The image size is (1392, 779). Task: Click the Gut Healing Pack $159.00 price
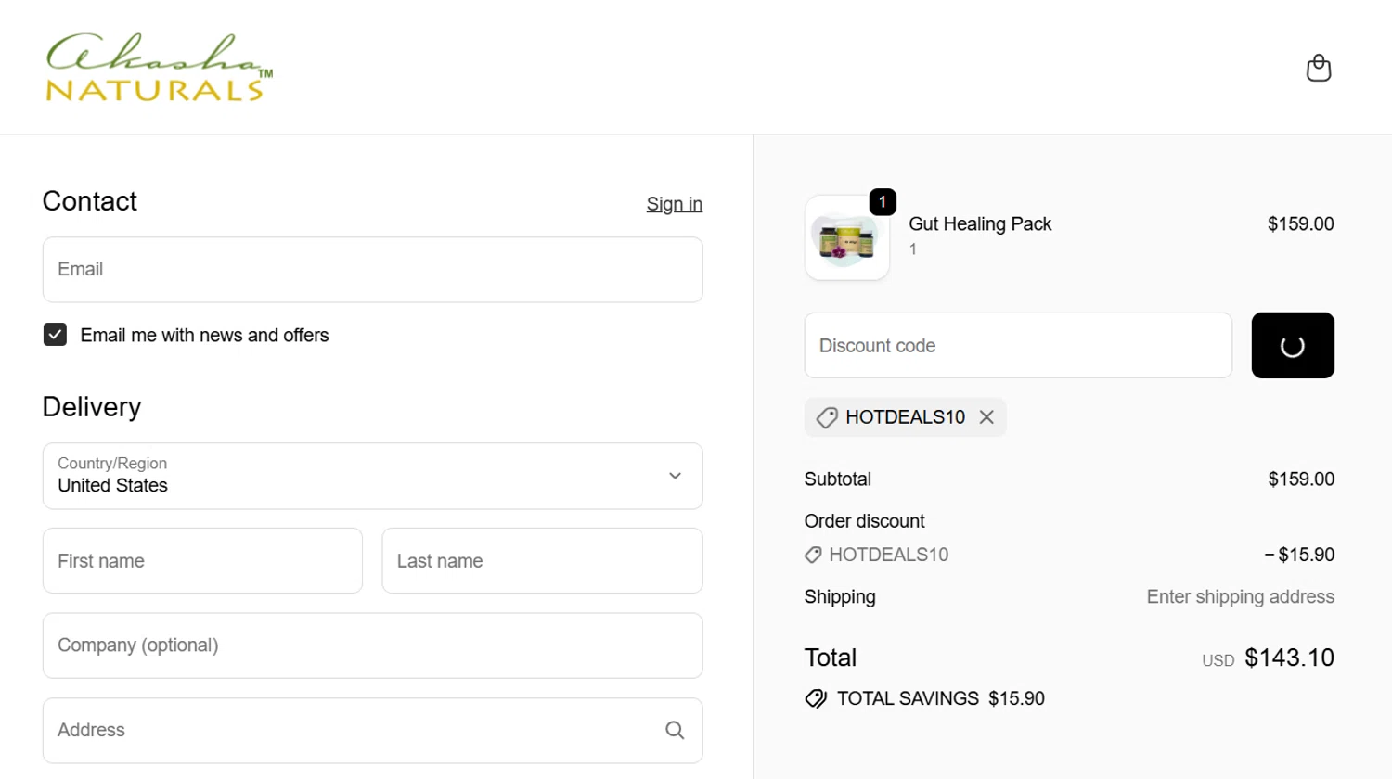[x=1300, y=224]
